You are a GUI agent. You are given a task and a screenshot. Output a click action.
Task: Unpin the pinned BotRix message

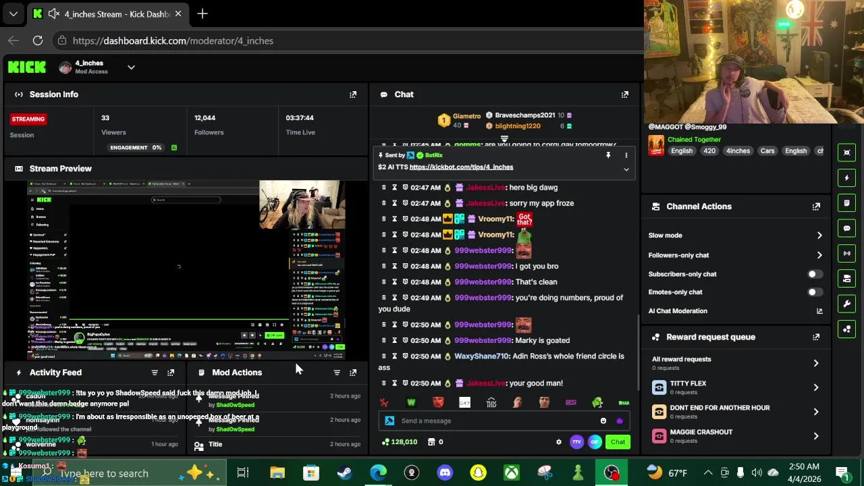608,155
